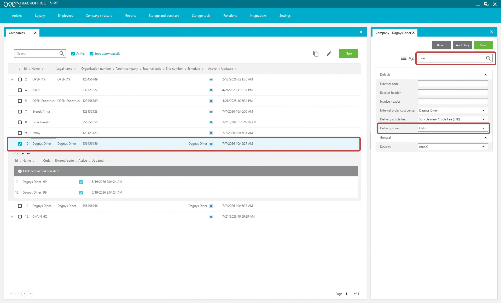501x303 pixels.
Task: Click the copy icon beside the pencil
Action: [x=316, y=54]
